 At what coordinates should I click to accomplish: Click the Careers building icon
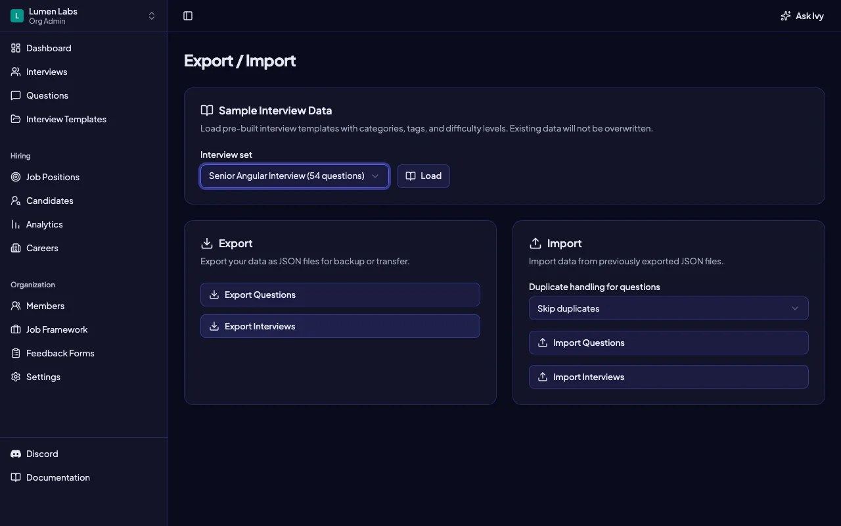pyautogui.click(x=16, y=248)
